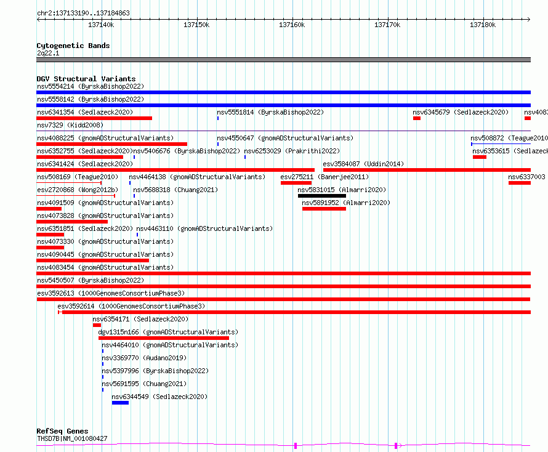
Task: Click the 137170k ruler label
Action: click(387, 25)
